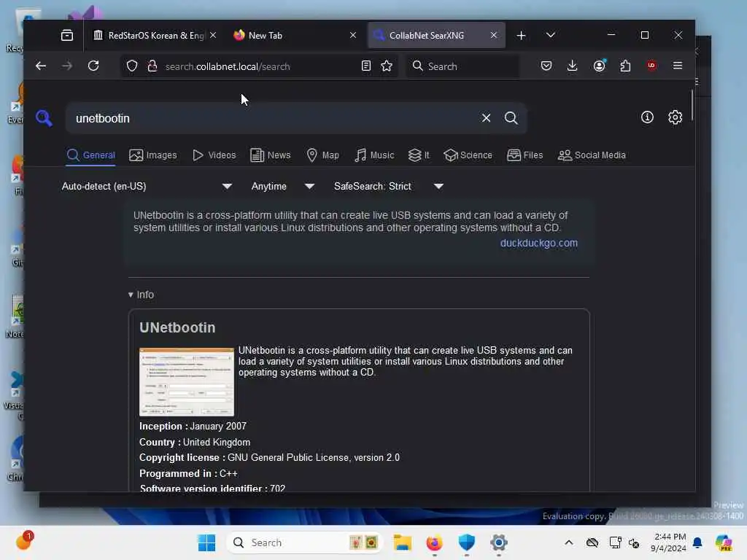Open Copilot preview icon in taskbar
Viewport: 747px width, 560px height.
point(724,542)
